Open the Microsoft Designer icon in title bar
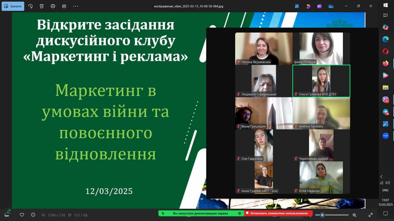 [x=308, y=6]
